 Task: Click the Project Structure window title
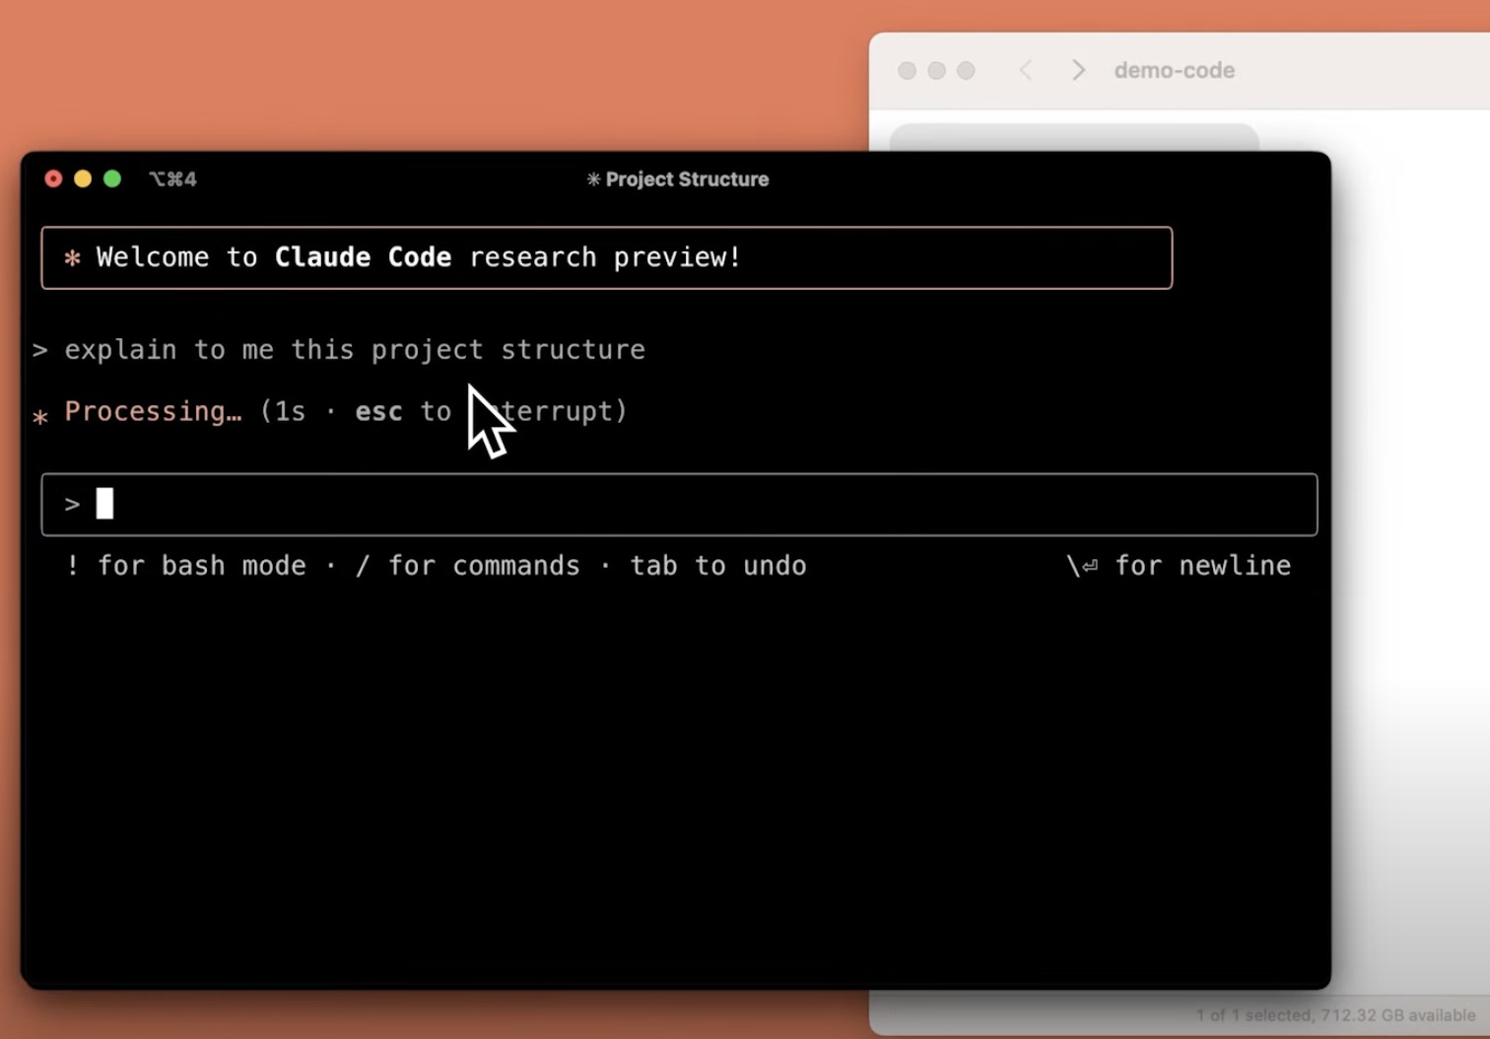[x=678, y=179]
